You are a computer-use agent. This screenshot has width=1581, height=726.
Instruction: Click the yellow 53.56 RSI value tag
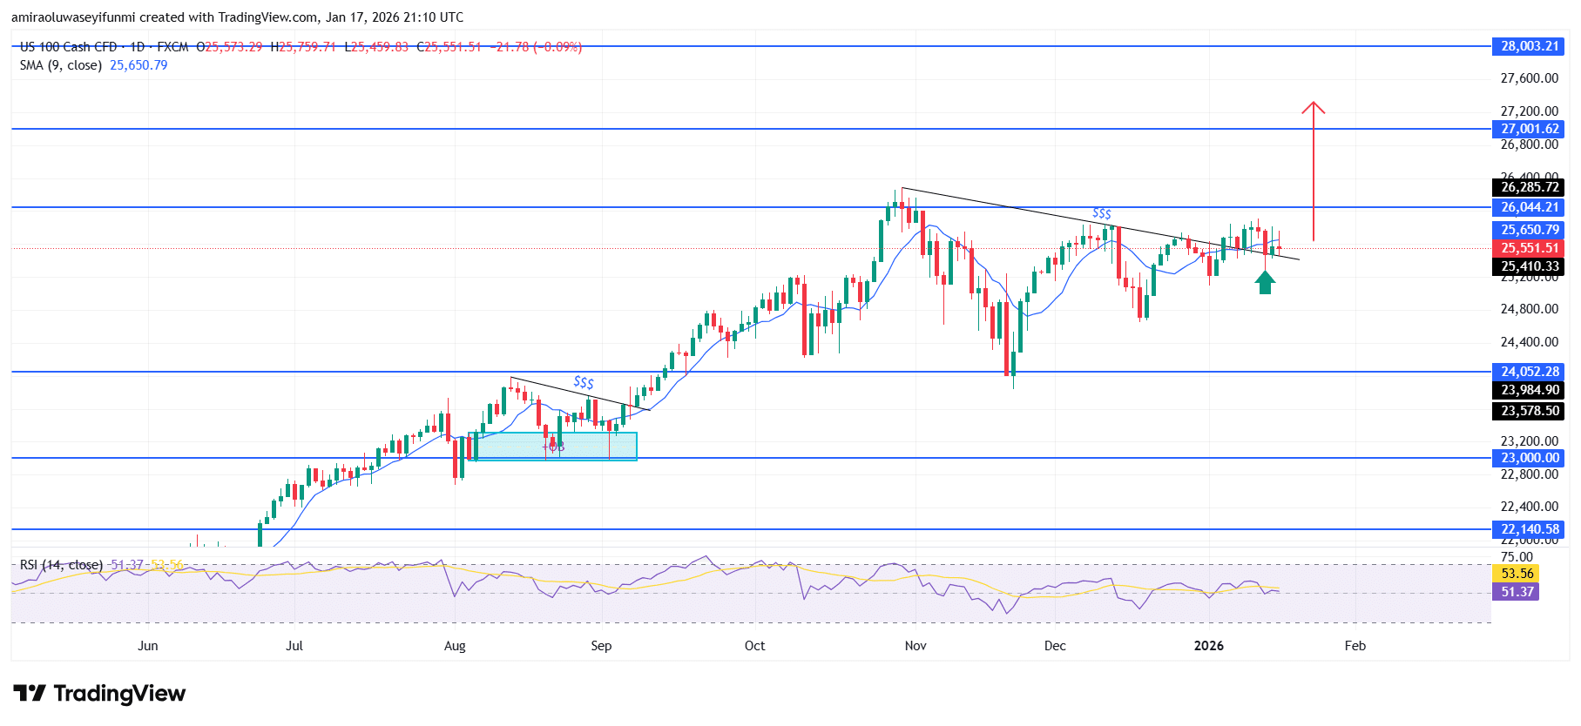pyautogui.click(x=1516, y=573)
